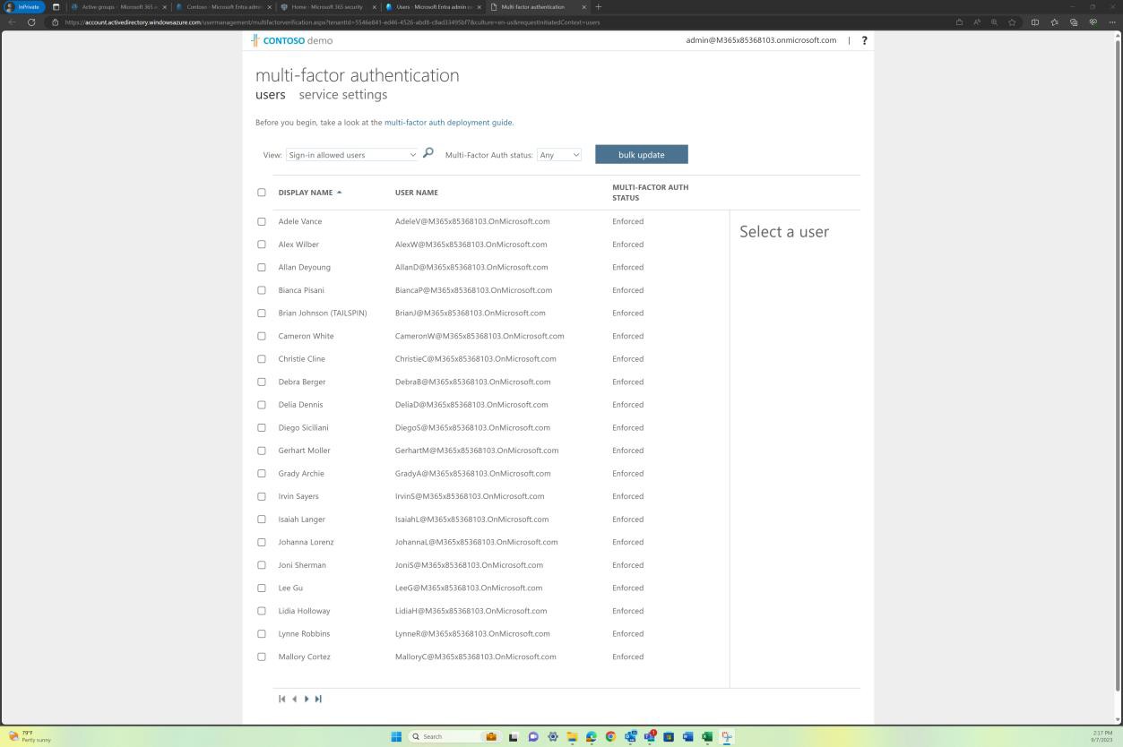Image resolution: width=1123 pixels, height=747 pixels.
Task: Open the multi-factor auth deployment guide link
Action: 448,122
